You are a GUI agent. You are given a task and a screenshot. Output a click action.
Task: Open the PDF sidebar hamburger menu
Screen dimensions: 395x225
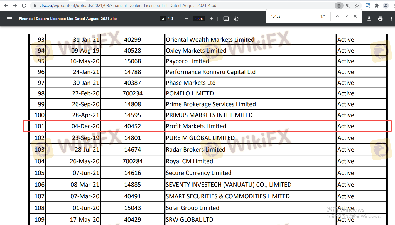9,19
